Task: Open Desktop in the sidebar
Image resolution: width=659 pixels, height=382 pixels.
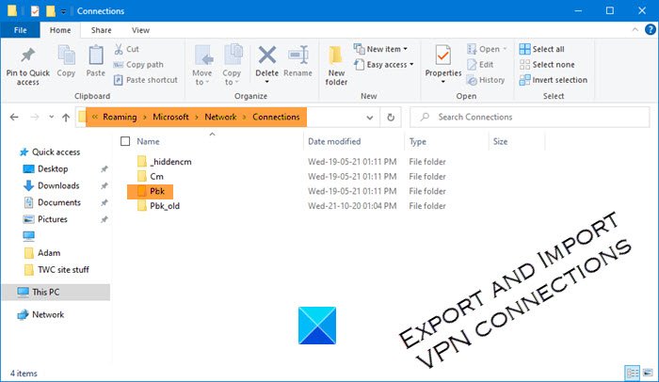Action: 45,169
